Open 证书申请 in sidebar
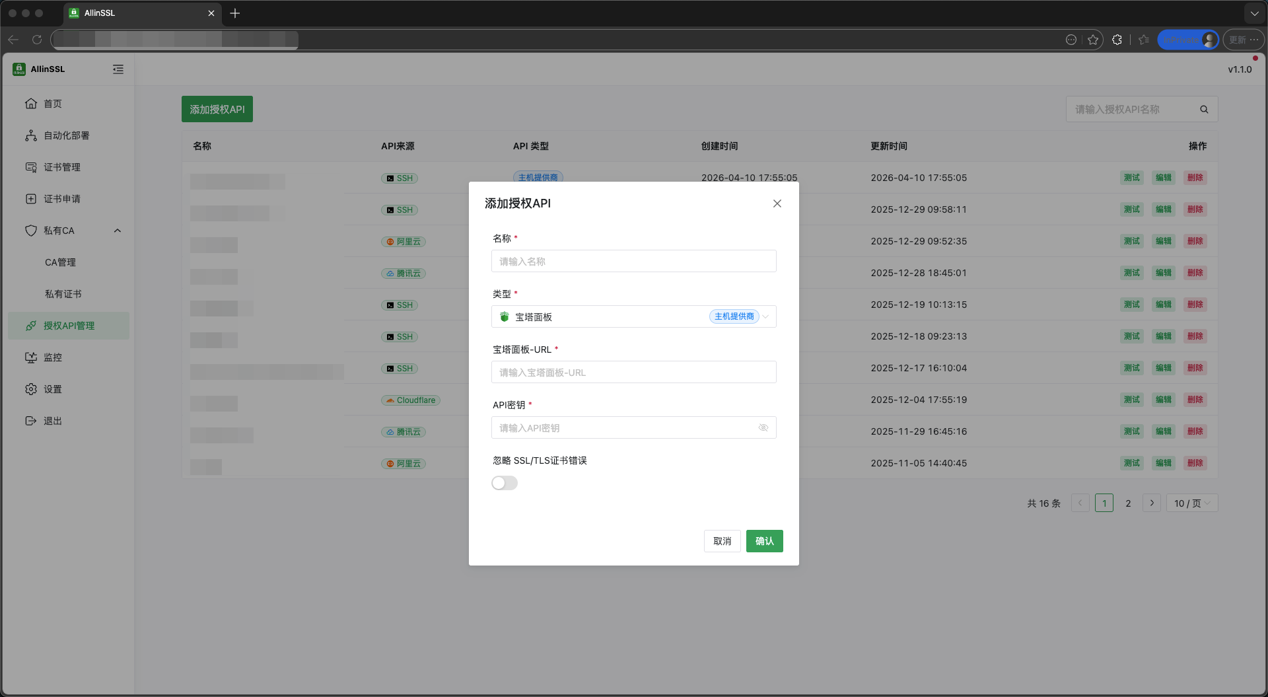The width and height of the screenshot is (1268, 697). 69,199
